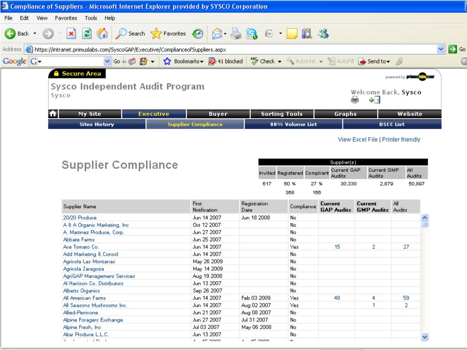Click View Excel File link
467x350 pixels.
(x=358, y=139)
